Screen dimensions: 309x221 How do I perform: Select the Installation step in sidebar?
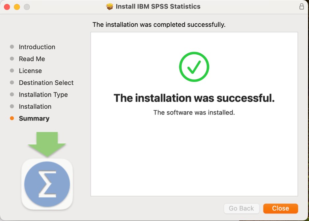[35, 106]
